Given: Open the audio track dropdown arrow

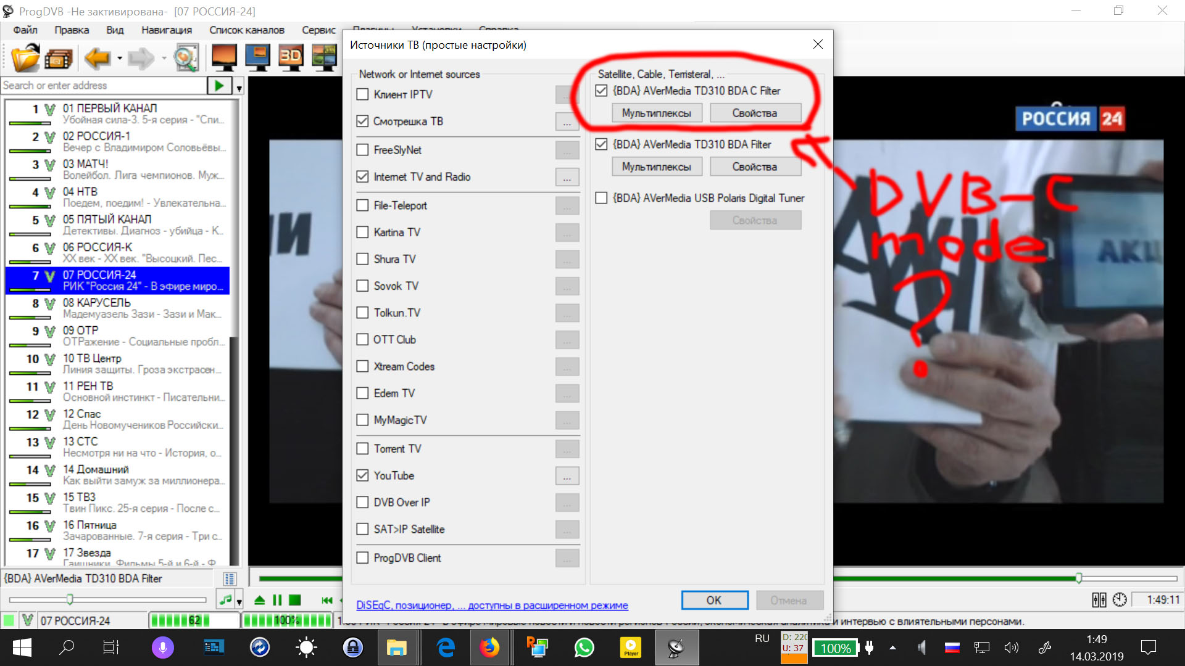Looking at the screenshot, I should 239,601.
